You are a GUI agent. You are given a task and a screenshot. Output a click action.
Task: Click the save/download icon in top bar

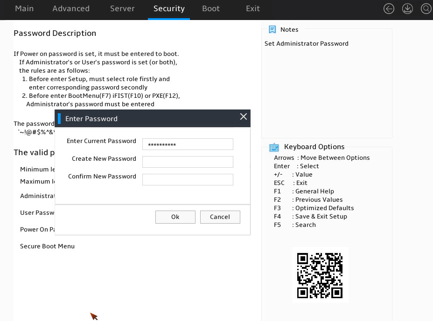pyautogui.click(x=407, y=9)
